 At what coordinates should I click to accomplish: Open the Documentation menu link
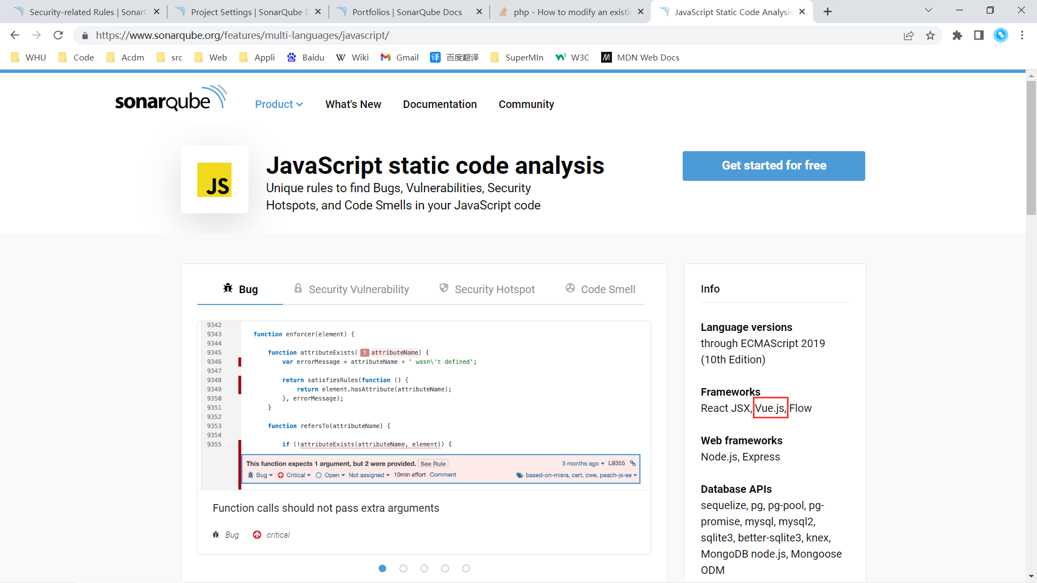point(440,104)
